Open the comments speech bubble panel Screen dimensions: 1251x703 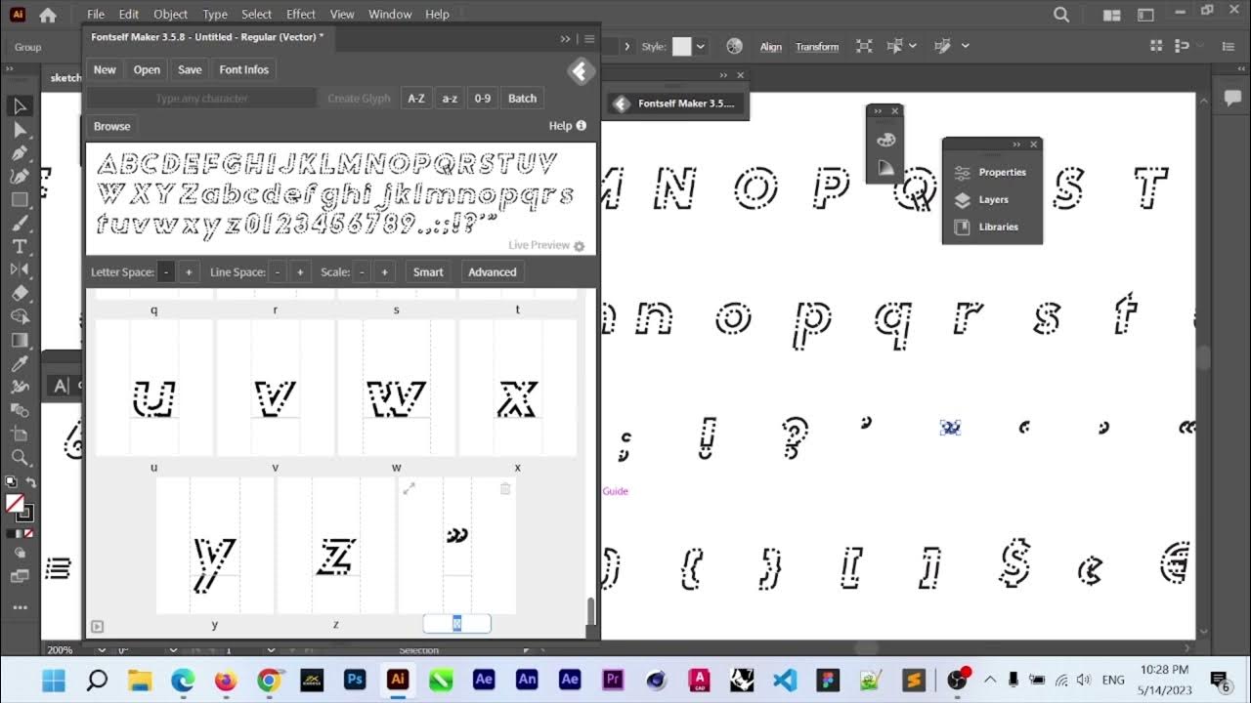coord(1232,98)
